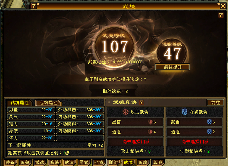Click the 前往提升 button
The width and height of the screenshot is (228, 166).
(x=172, y=67)
